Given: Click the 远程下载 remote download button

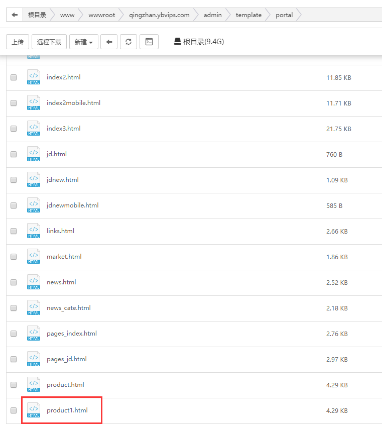Looking at the screenshot, I should tap(49, 42).
